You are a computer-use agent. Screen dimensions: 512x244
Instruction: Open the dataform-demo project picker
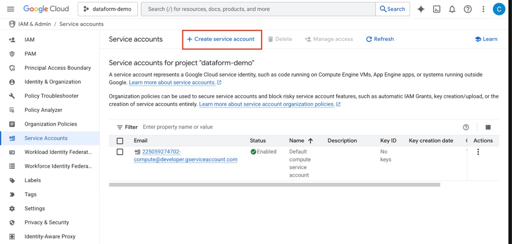(108, 9)
